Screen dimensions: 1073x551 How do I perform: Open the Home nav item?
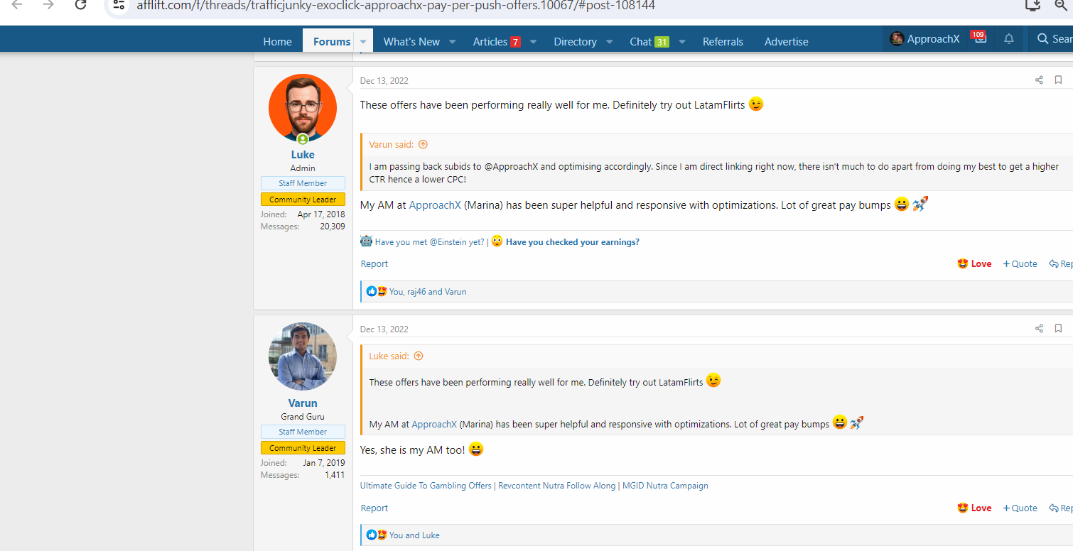tap(277, 41)
